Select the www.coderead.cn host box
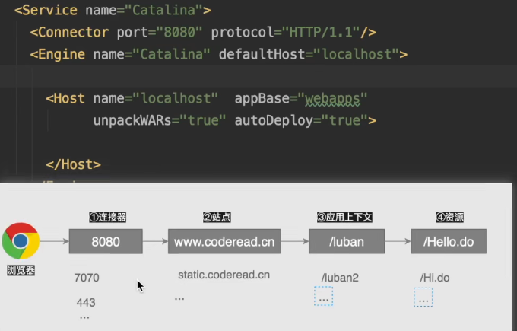This screenshot has height=331, width=517. pyautogui.click(x=224, y=241)
